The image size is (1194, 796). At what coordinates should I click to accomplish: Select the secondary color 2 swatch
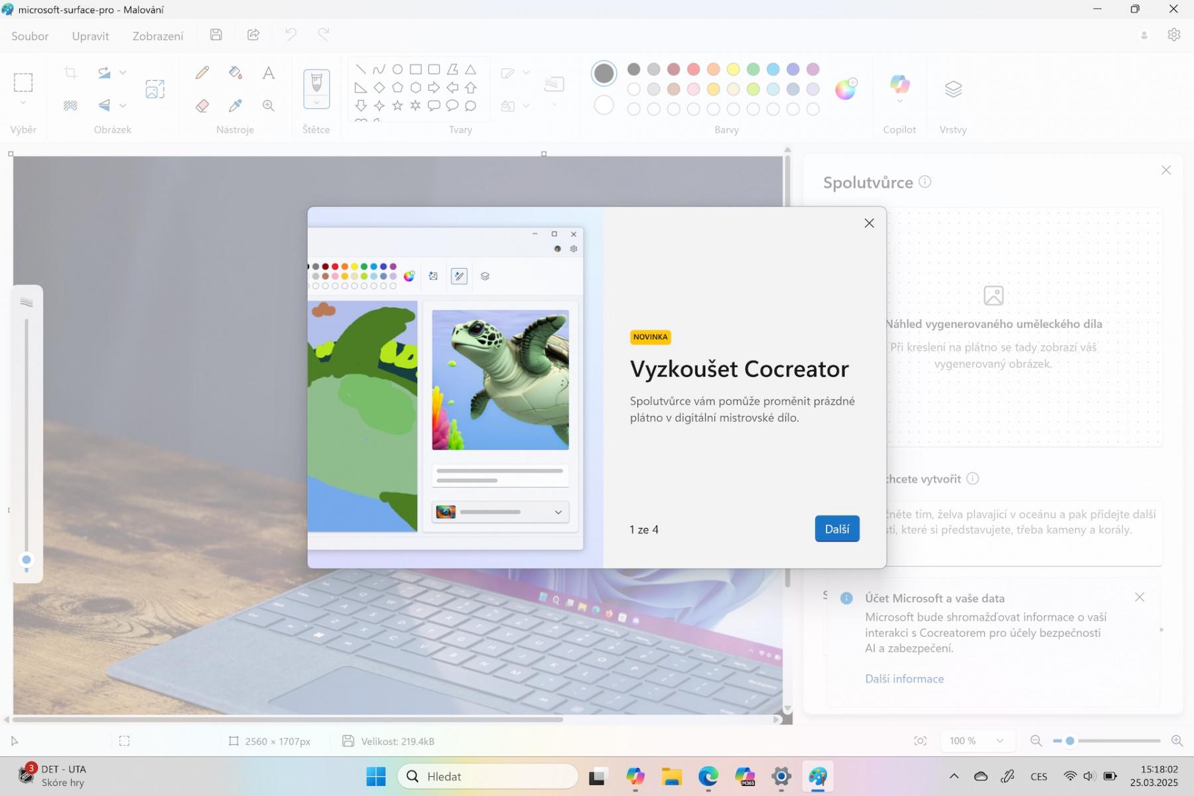click(604, 105)
